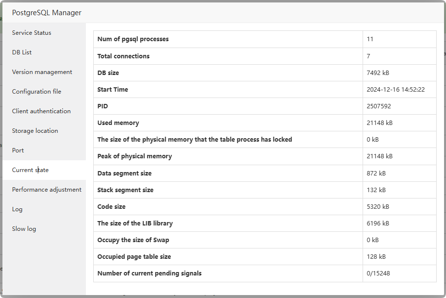Viewport: 446px width, 298px height.
Task: Select the Code size value 5320 kB
Action: [x=378, y=207]
